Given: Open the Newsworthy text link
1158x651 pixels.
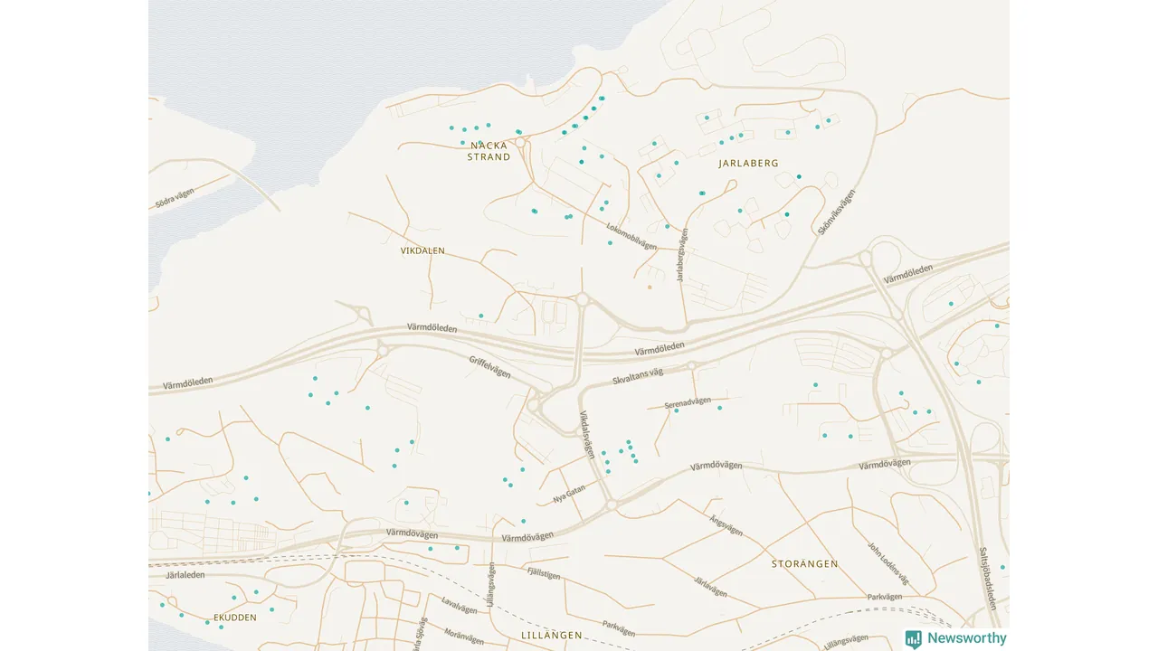Looking at the screenshot, I should point(965,638).
